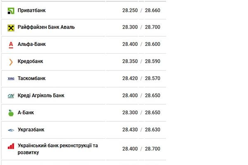Screen dimensions: 248x165
Task: Click the Укргазбанк rate 28.430 / 28.630
Action: click(141, 130)
